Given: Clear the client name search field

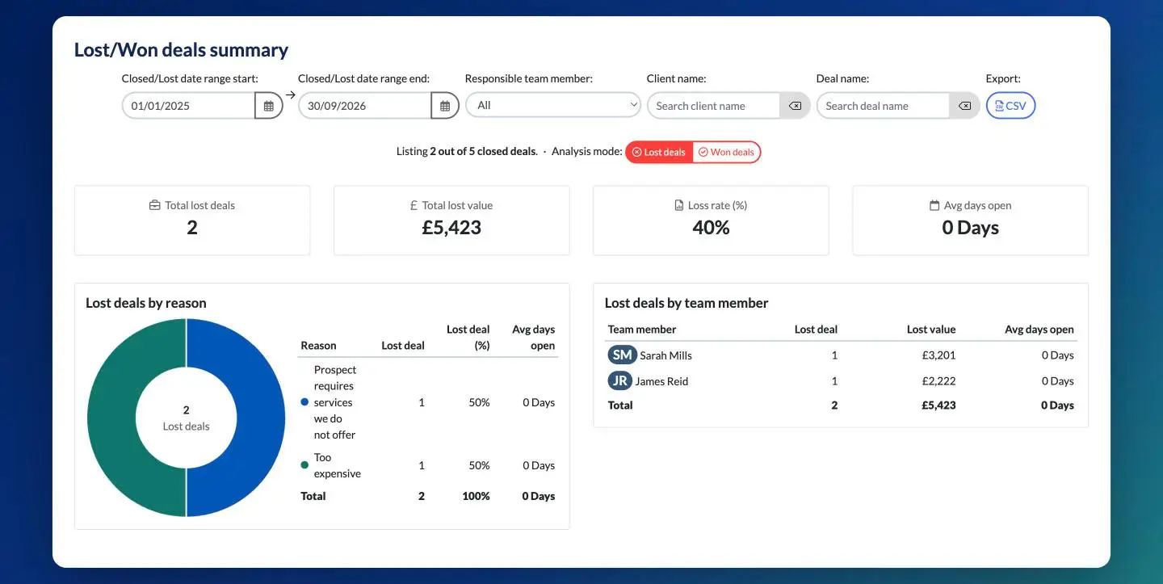Looking at the screenshot, I should [x=795, y=106].
